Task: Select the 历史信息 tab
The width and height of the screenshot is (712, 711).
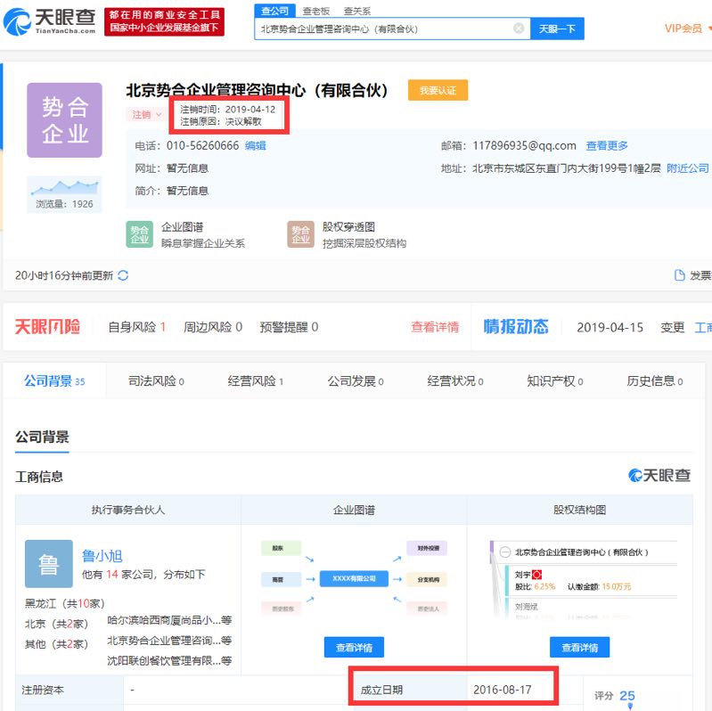Action: click(x=655, y=381)
